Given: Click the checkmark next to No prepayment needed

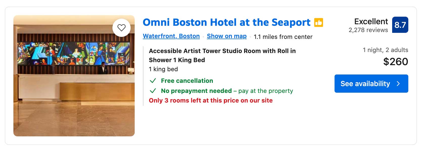Looking at the screenshot, I should 153,91.
